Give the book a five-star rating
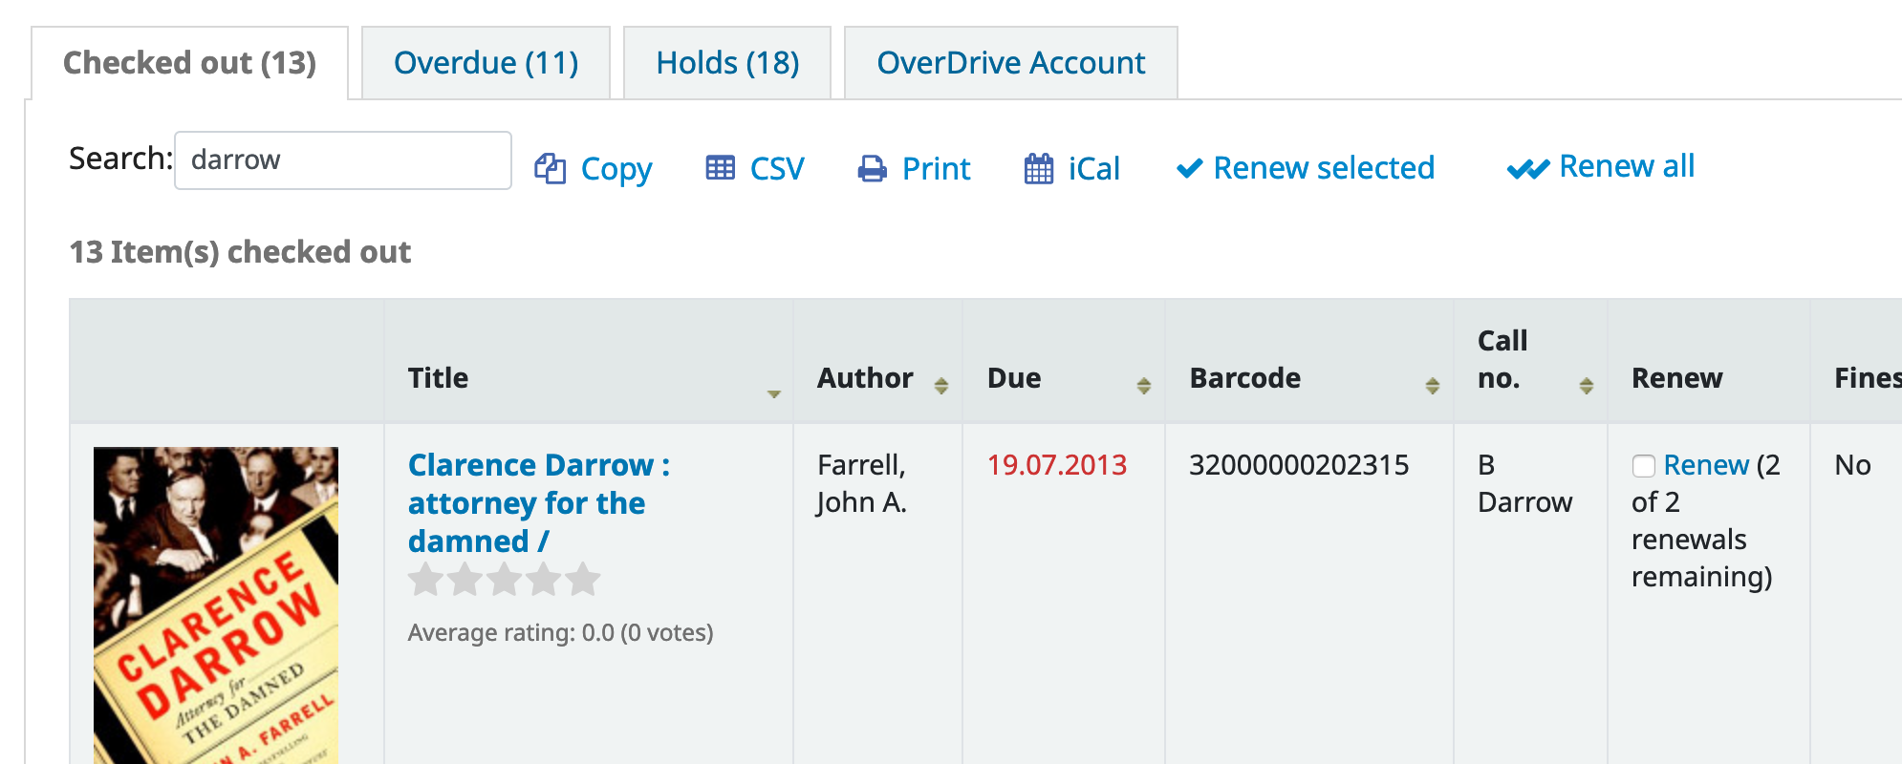The width and height of the screenshot is (1902, 764). (x=582, y=580)
